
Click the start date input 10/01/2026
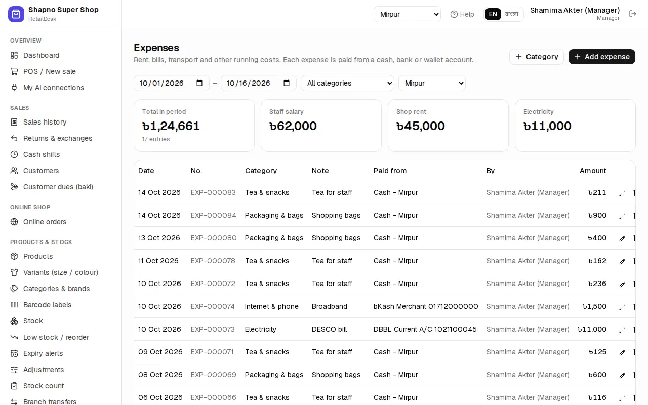172,83
